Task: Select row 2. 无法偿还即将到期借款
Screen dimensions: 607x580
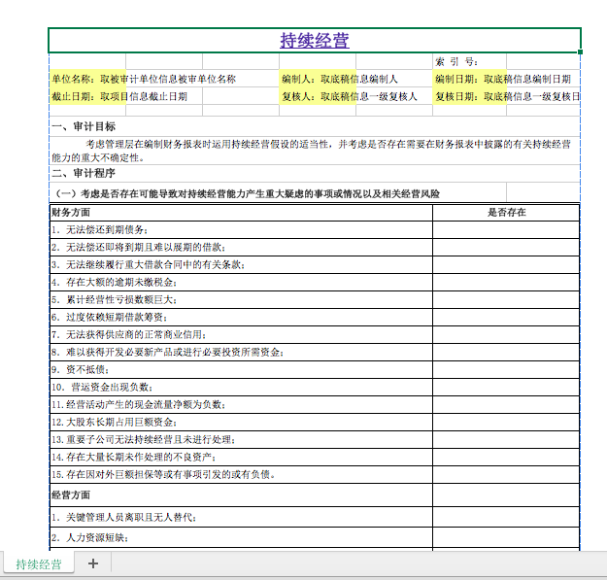Action: 241,247
